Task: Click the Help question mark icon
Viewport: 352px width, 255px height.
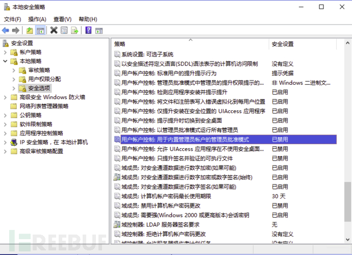Action: click(88, 30)
